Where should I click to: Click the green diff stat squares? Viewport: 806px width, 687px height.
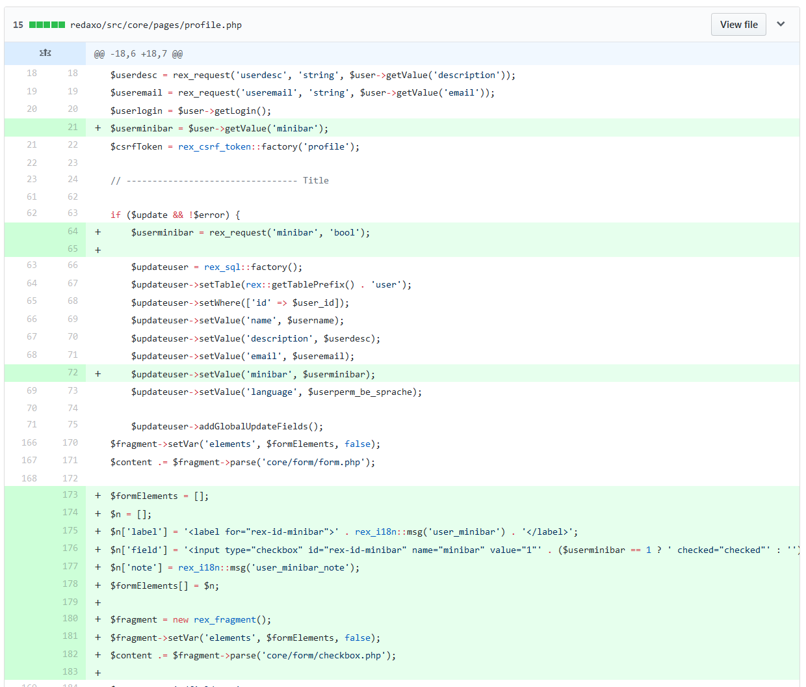(x=45, y=24)
